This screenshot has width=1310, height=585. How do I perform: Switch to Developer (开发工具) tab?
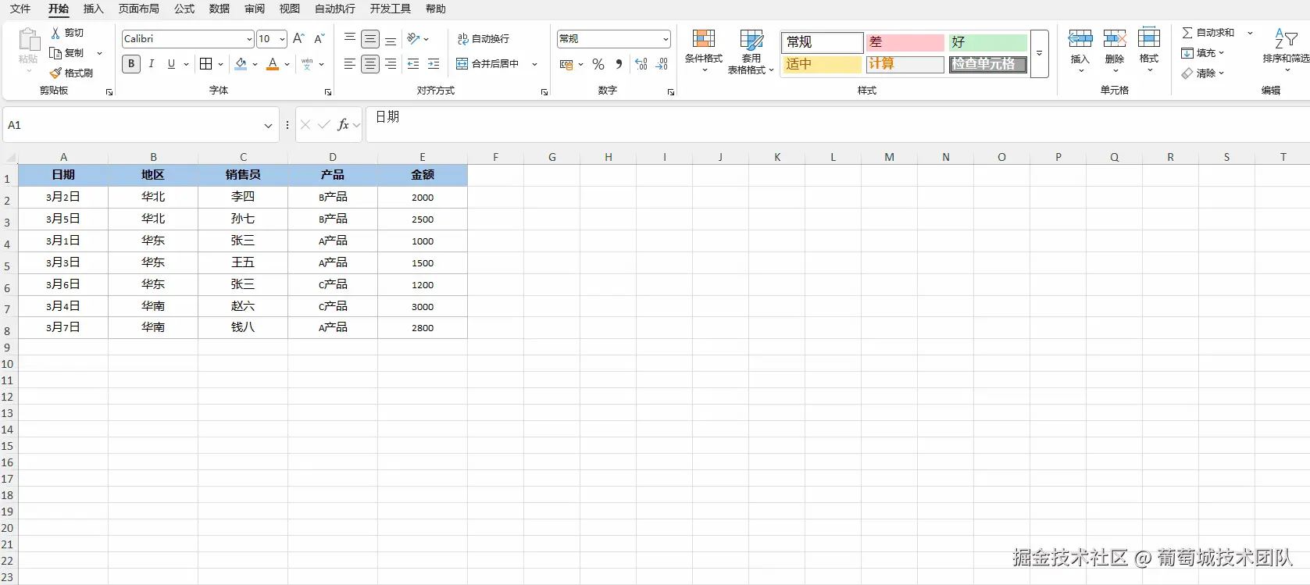[x=391, y=9]
